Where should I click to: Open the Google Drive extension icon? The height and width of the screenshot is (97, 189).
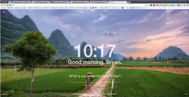pos(169,5)
